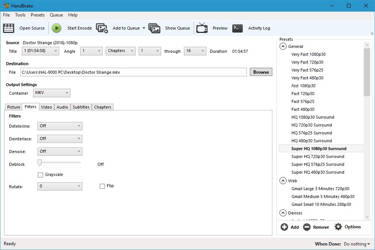
Task: Tick the Flip checkbox
Action: pos(102,186)
